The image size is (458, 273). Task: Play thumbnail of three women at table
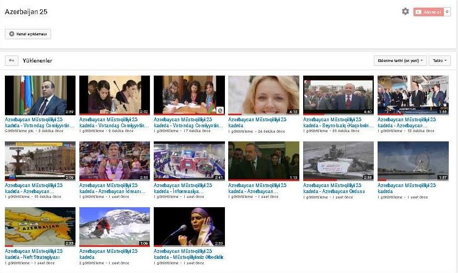189,95
